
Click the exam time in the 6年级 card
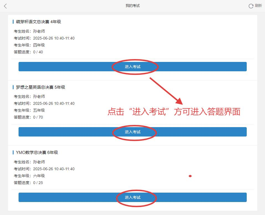tap(44, 169)
